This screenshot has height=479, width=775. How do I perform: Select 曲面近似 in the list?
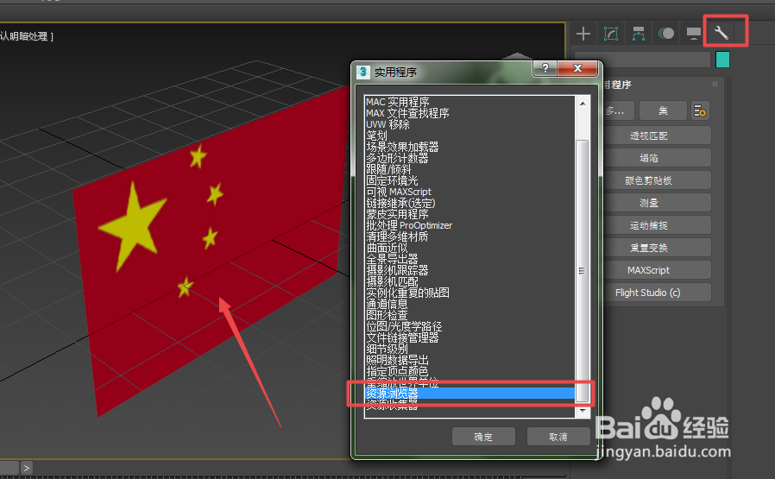(387, 248)
